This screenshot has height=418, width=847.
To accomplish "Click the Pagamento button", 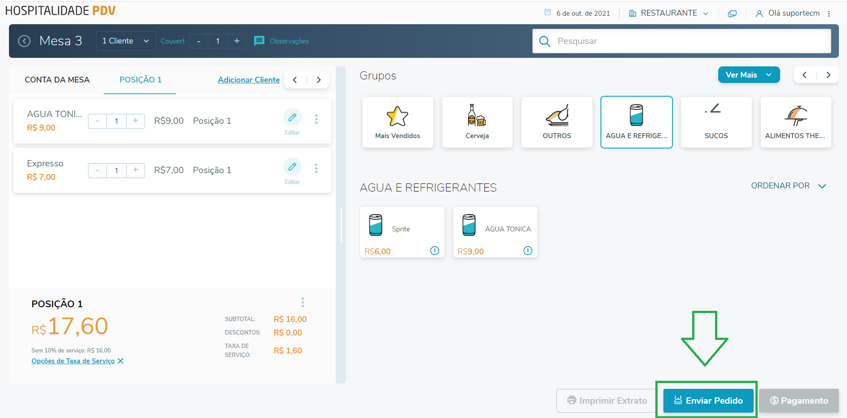I will 799,401.
